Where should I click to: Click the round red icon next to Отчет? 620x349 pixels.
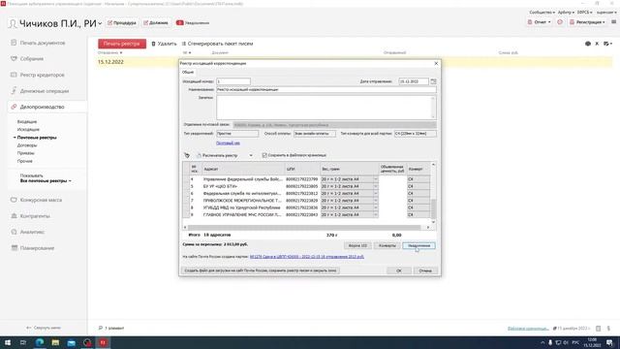560,22
